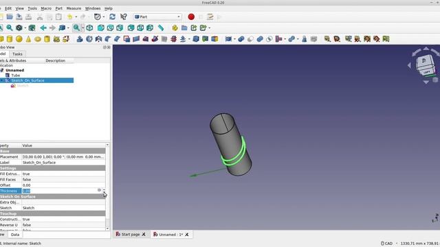Open the Macro menu

coord(46,8)
